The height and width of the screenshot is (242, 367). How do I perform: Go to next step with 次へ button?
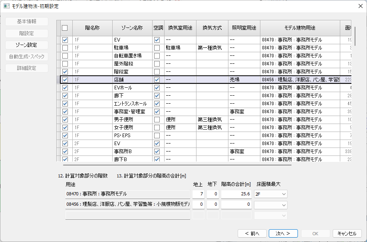[283, 233]
